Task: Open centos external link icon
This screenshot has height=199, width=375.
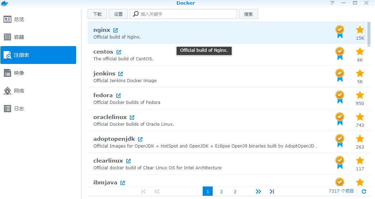Action: [x=119, y=52]
